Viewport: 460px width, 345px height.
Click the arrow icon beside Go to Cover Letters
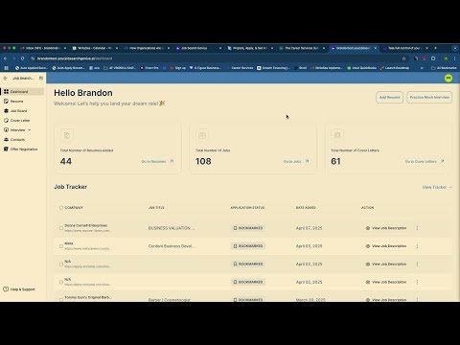point(443,161)
